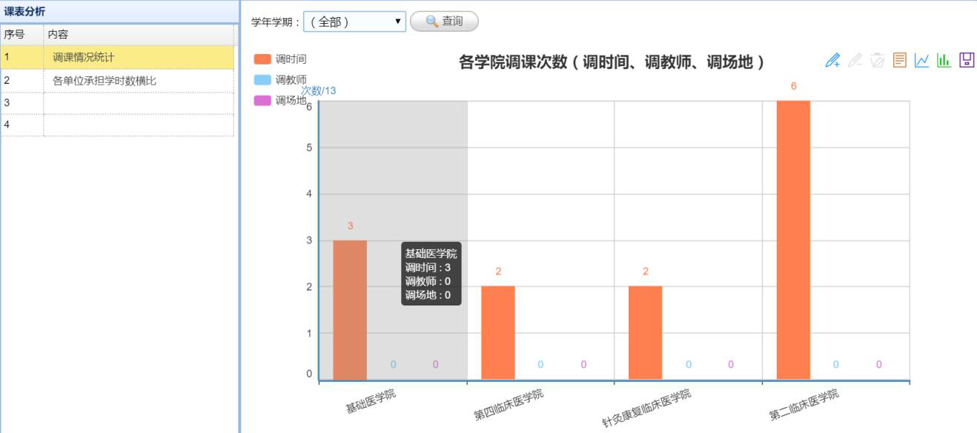This screenshot has height=433, width=977.
Task: Enable the mark line pencil tool
Action: 832,61
